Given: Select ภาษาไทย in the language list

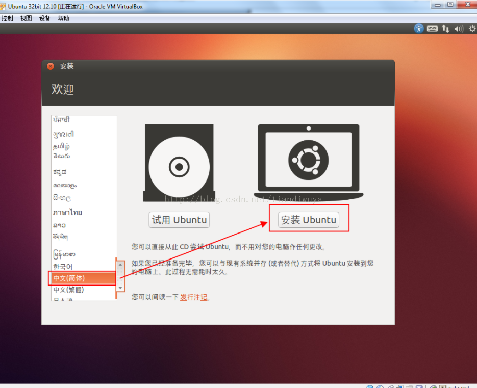Looking at the screenshot, I should (84, 212).
